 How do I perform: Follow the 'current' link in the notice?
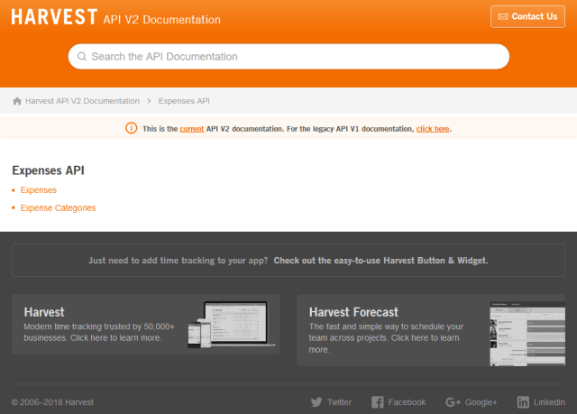(192, 129)
